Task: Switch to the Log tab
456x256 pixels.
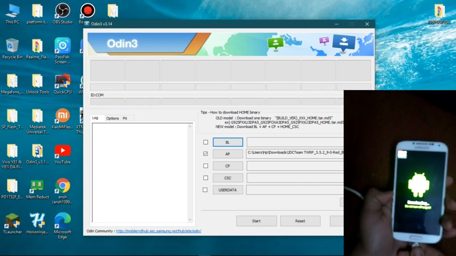Action: point(95,118)
